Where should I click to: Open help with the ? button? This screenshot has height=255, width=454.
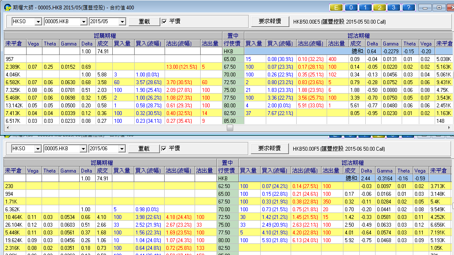[x=409, y=7]
